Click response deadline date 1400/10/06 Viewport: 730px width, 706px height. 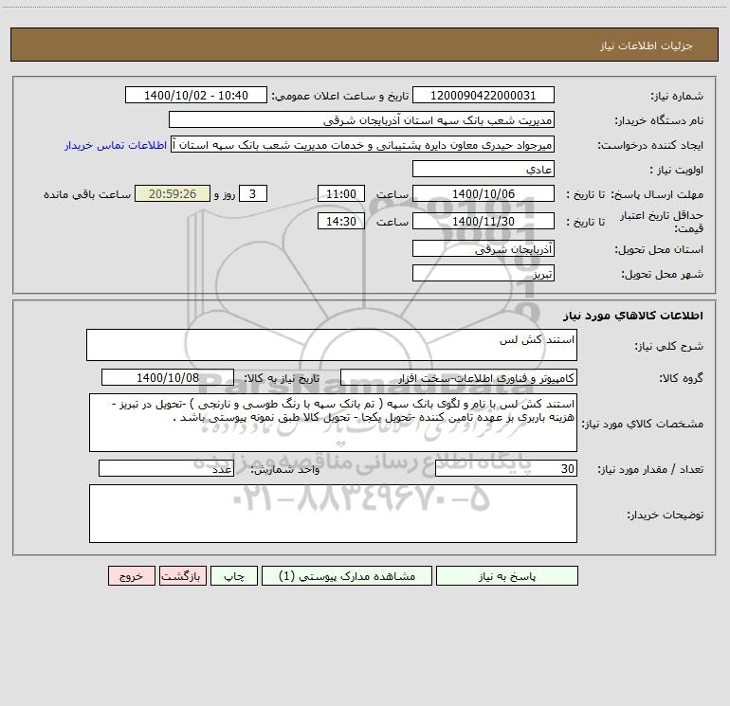484,193
